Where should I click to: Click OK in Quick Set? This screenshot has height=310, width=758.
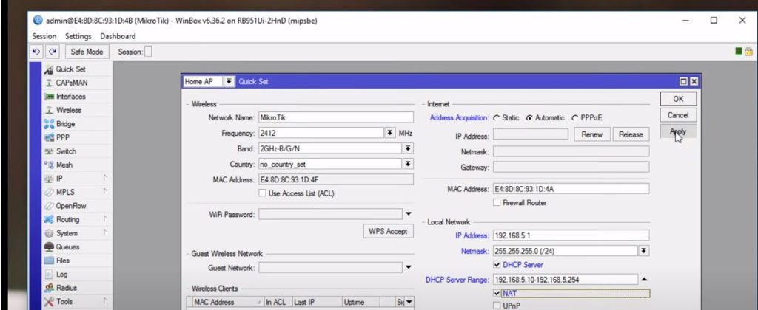pyautogui.click(x=678, y=99)
